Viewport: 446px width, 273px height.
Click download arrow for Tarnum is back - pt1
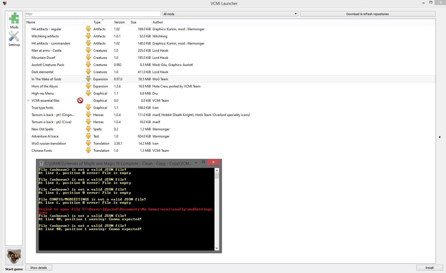(88, 115)
